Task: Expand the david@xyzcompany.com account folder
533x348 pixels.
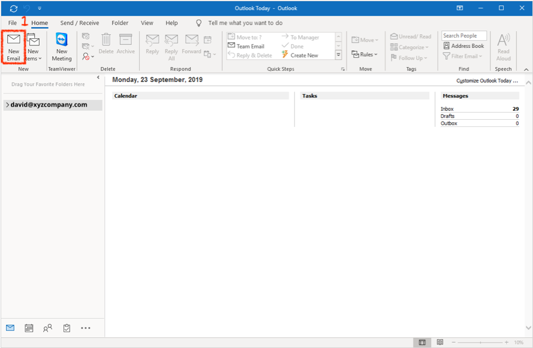Action: (x=7, y=105)
